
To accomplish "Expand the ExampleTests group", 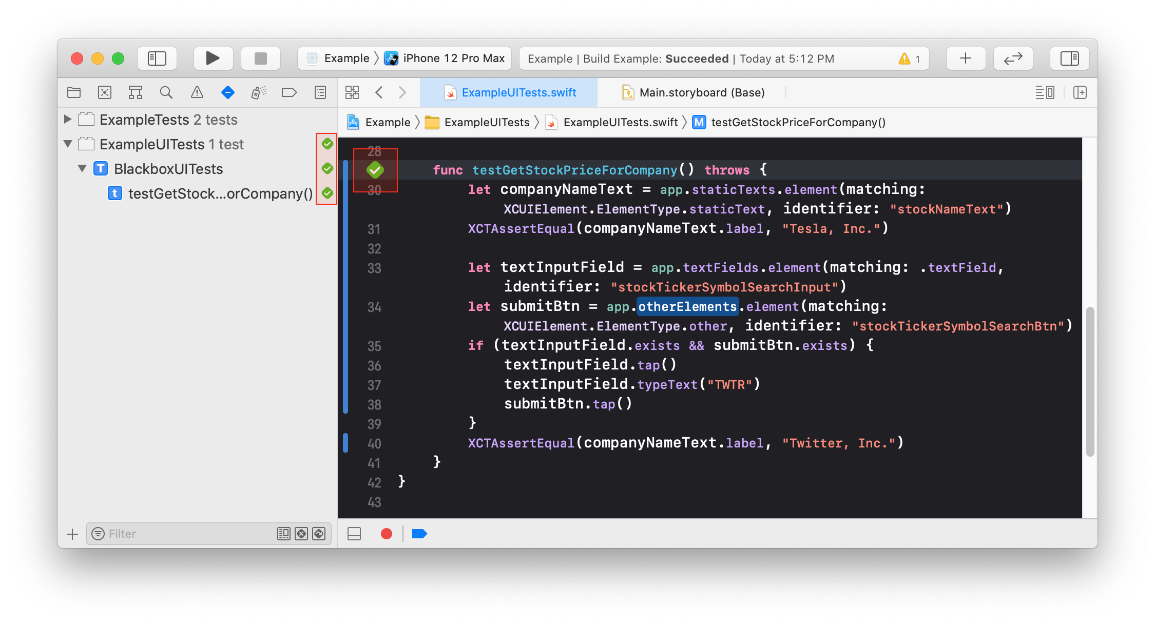I will tap(67, 120).
